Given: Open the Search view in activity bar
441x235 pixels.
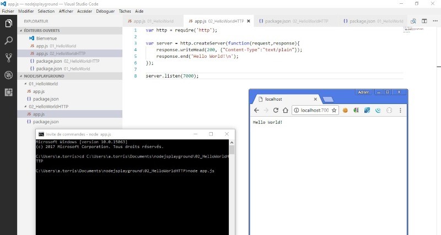Looking at the screenshot, I should pyautogui.click(x=8, y=40).
